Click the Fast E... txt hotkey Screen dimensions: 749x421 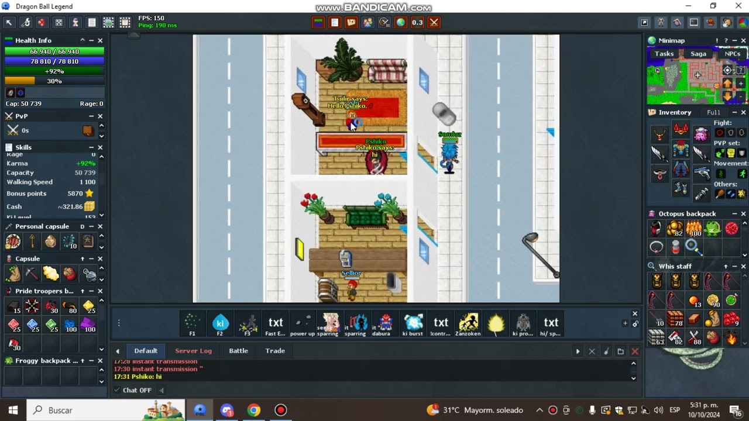point(275,323)
